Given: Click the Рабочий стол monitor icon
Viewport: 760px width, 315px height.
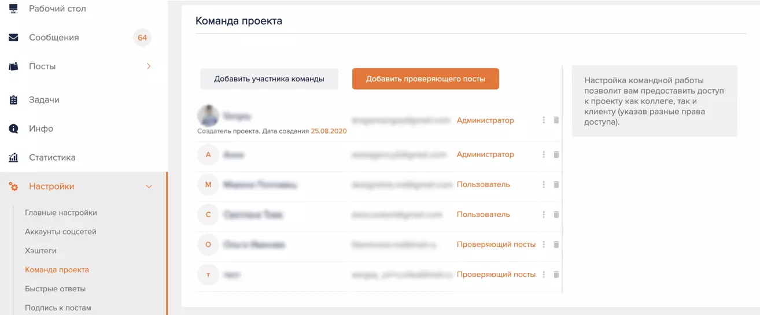Looking at the screenshot, I should (14, 8).
